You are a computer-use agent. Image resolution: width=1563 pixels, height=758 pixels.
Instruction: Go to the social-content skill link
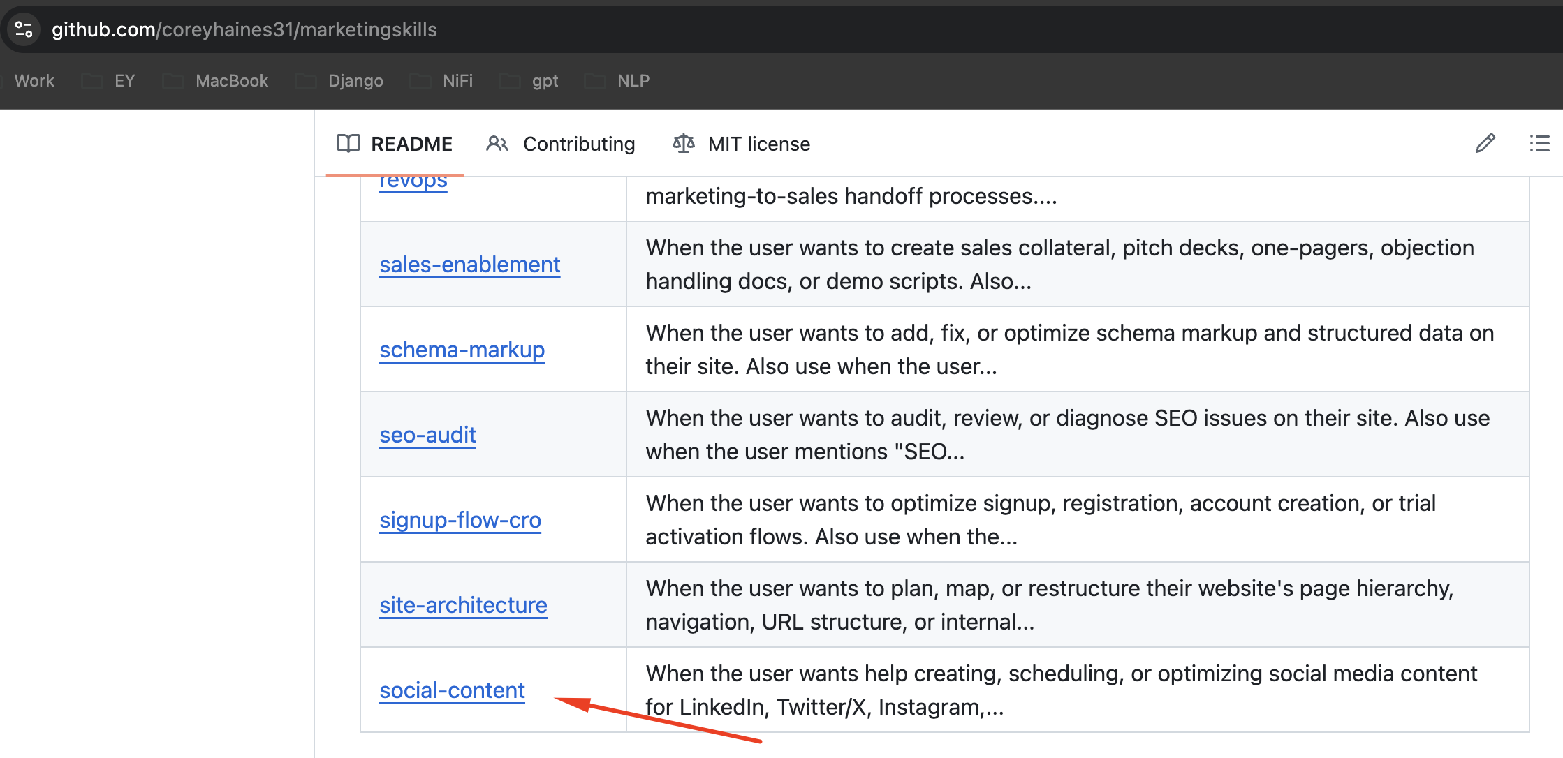point(453,690)
